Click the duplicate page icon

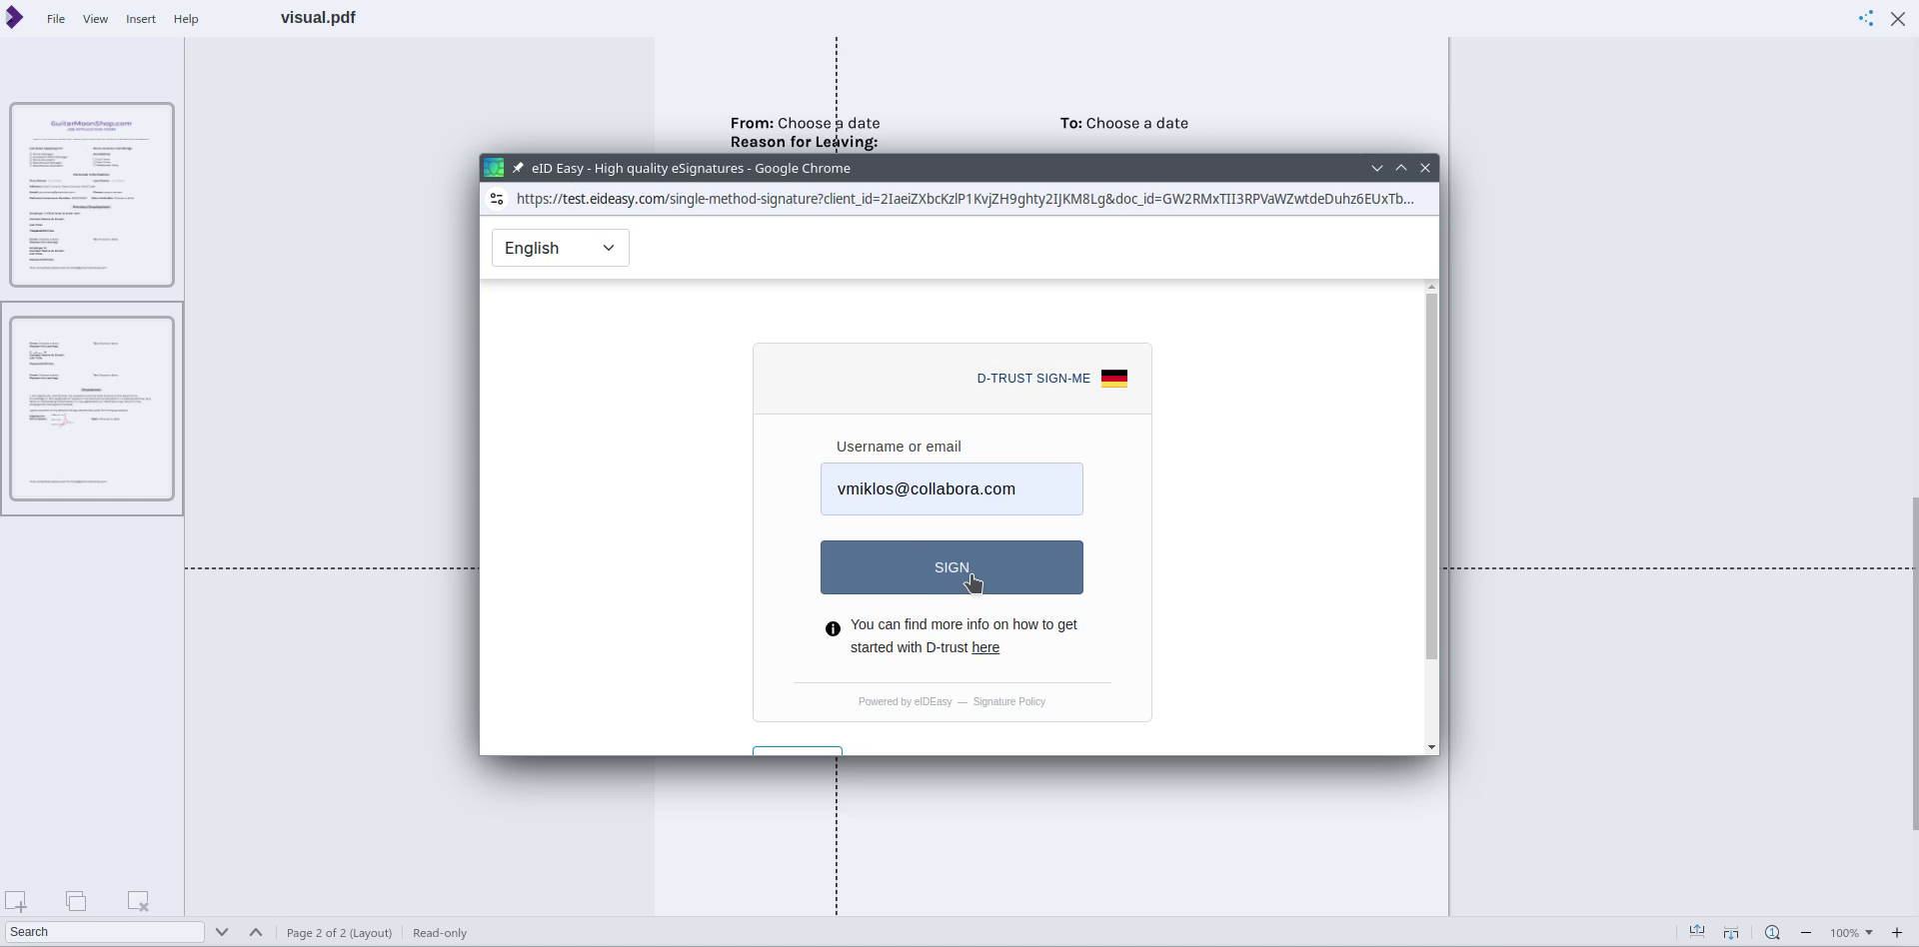click(77, 901)
